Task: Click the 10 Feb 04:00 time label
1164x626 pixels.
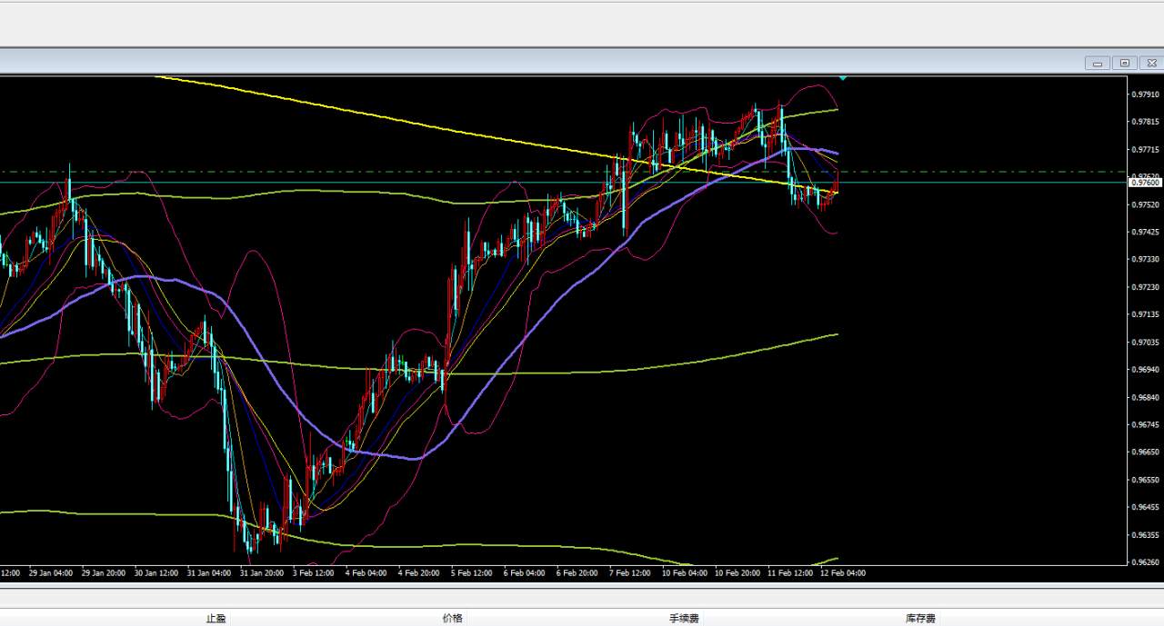Action: pyautogui.click(x=684, y=573)
